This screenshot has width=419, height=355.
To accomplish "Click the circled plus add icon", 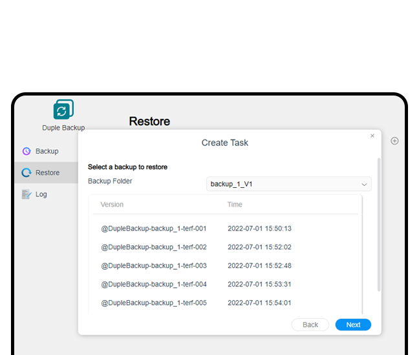I will (x=394, y=141).
